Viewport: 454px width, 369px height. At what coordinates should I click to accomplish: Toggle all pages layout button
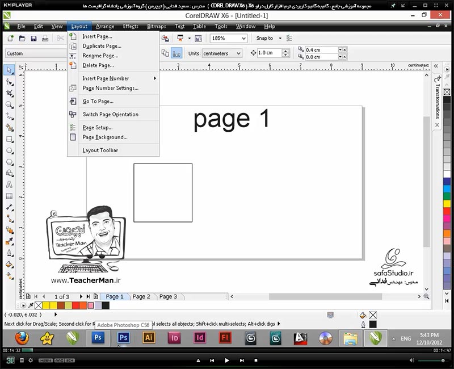[165, 53]
